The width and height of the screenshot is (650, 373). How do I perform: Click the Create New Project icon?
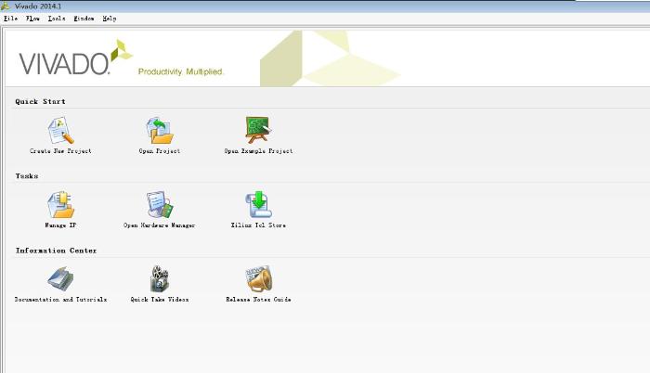pyautogui.click(x=60, y=131)
